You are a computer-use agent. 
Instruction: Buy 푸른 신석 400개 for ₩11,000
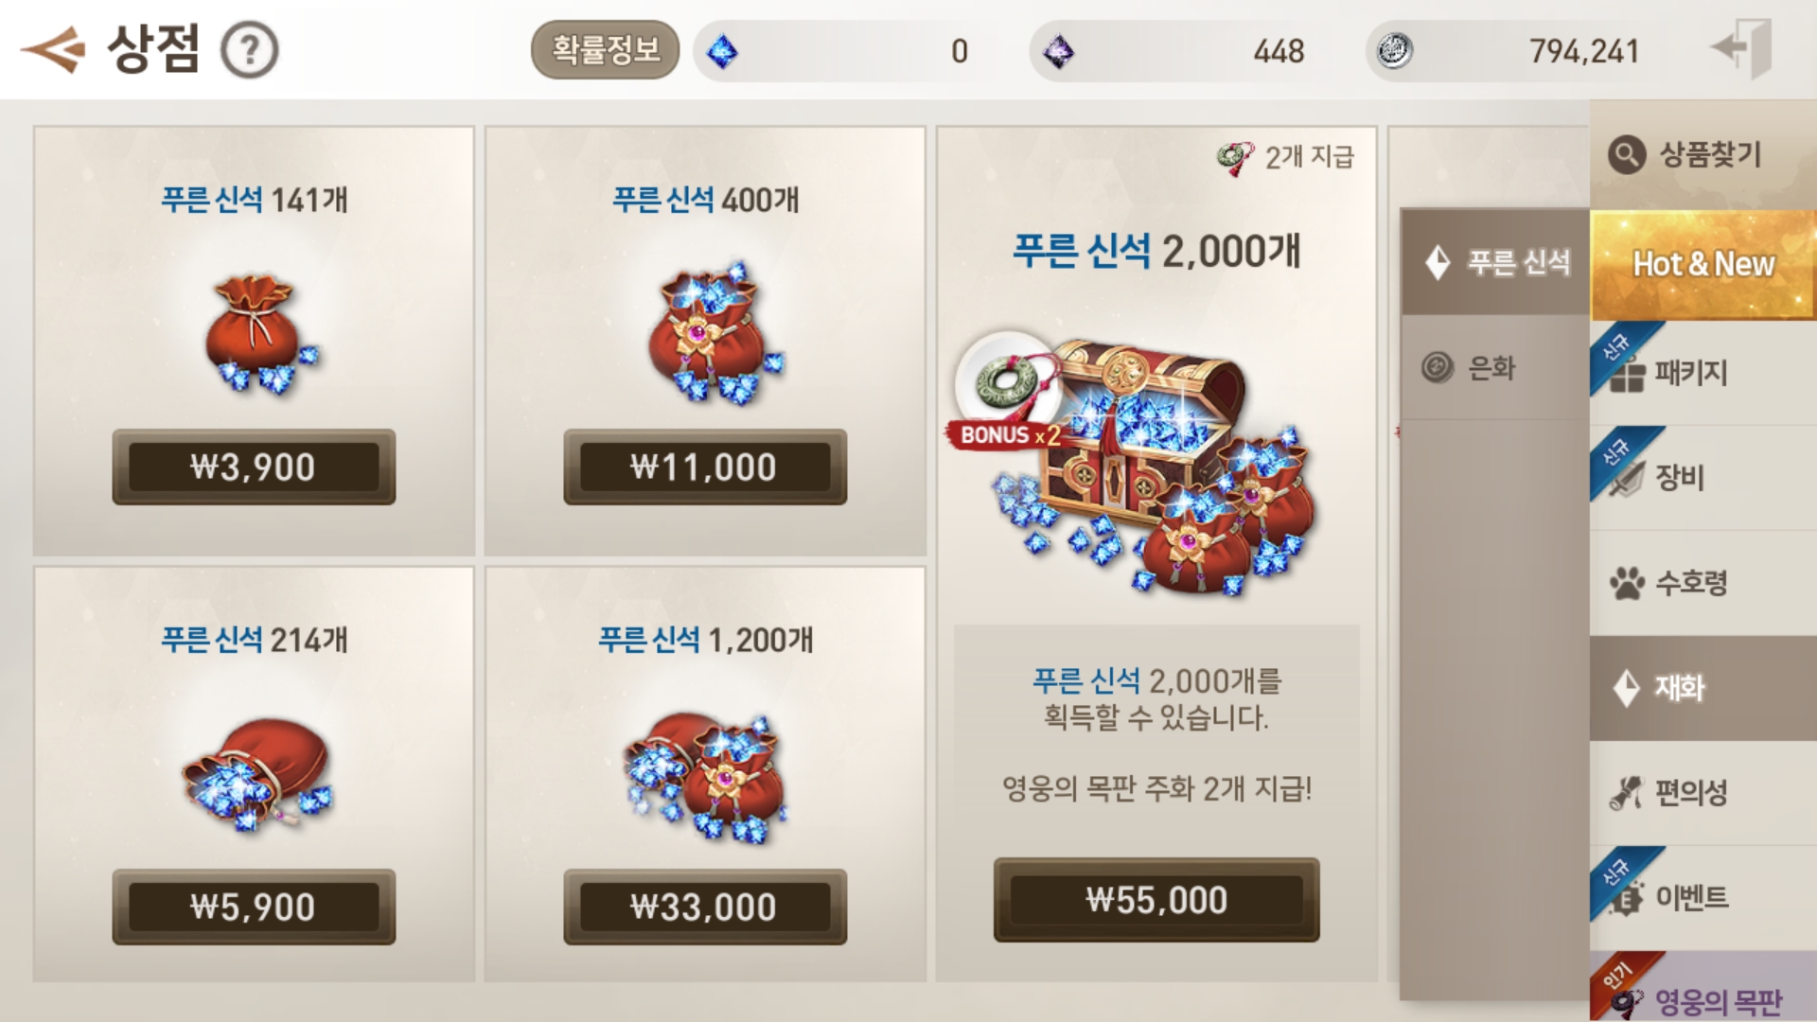pos(705,467)
